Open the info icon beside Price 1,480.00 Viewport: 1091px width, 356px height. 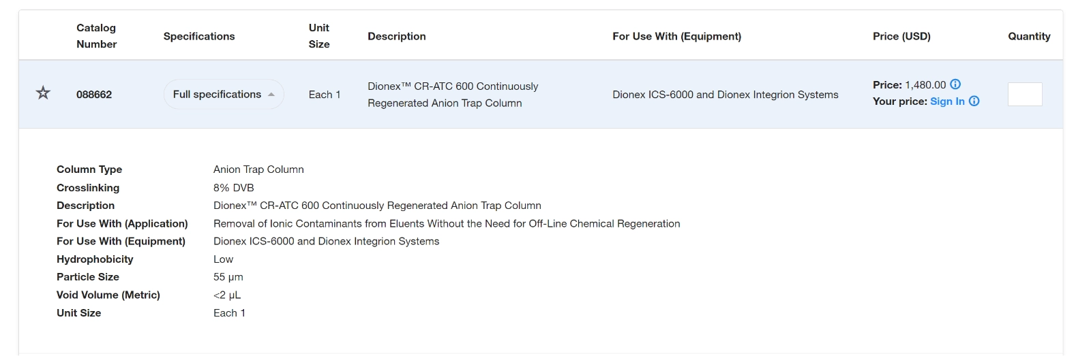pyautogui.click(x=955, y=84)
